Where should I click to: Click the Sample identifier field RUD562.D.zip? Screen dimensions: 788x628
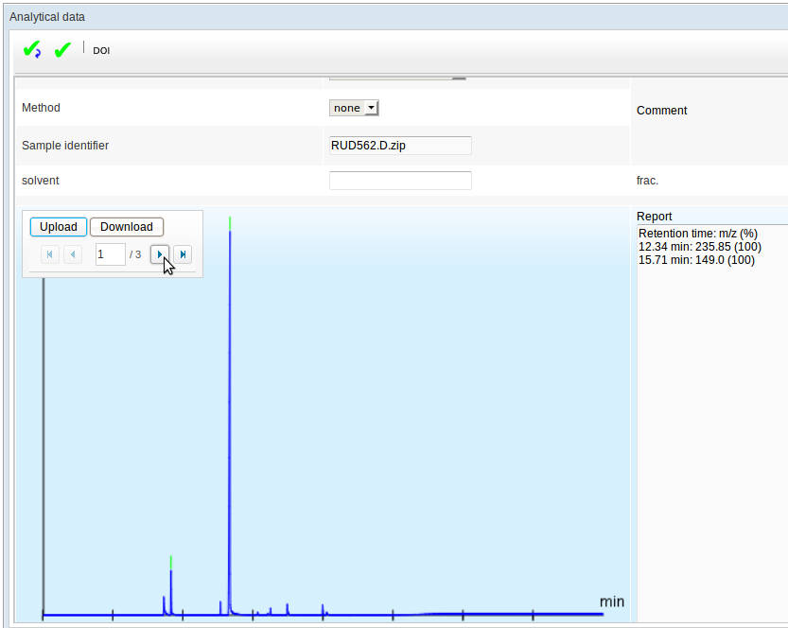point(400,146)
